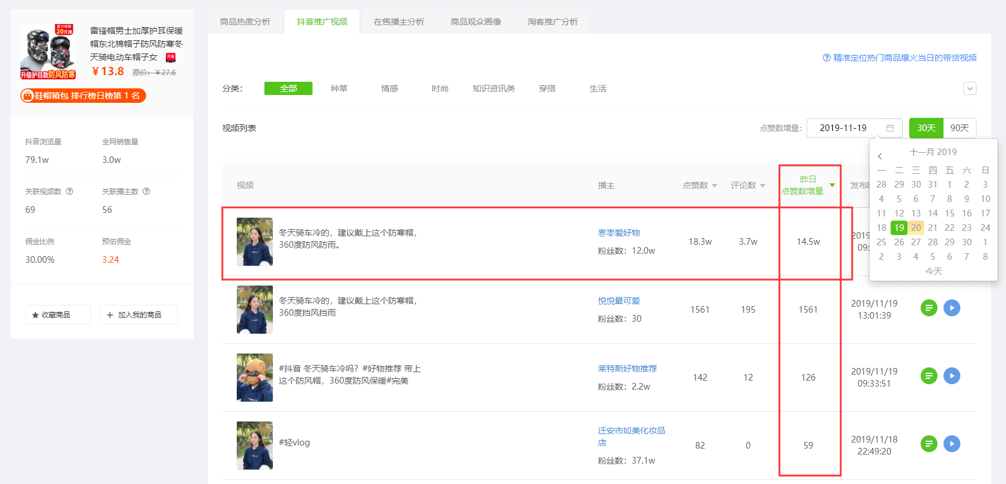Sort by 评论数 column arrow
The image size is (1006, 484).
pos(763,186)
